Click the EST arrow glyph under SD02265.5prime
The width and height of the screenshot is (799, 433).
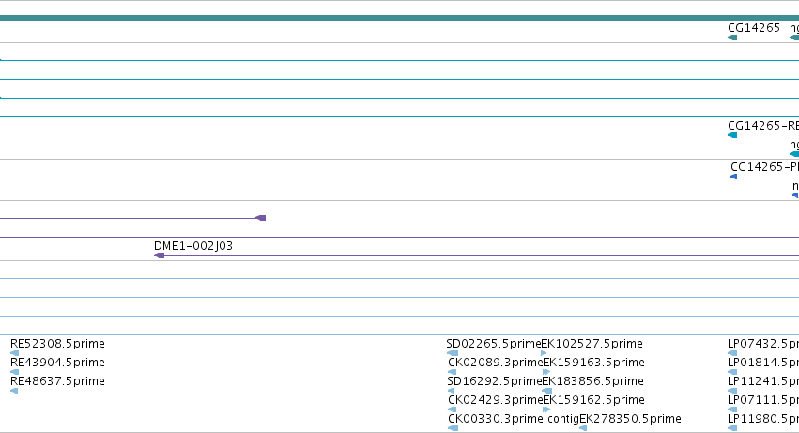point(453,353)
